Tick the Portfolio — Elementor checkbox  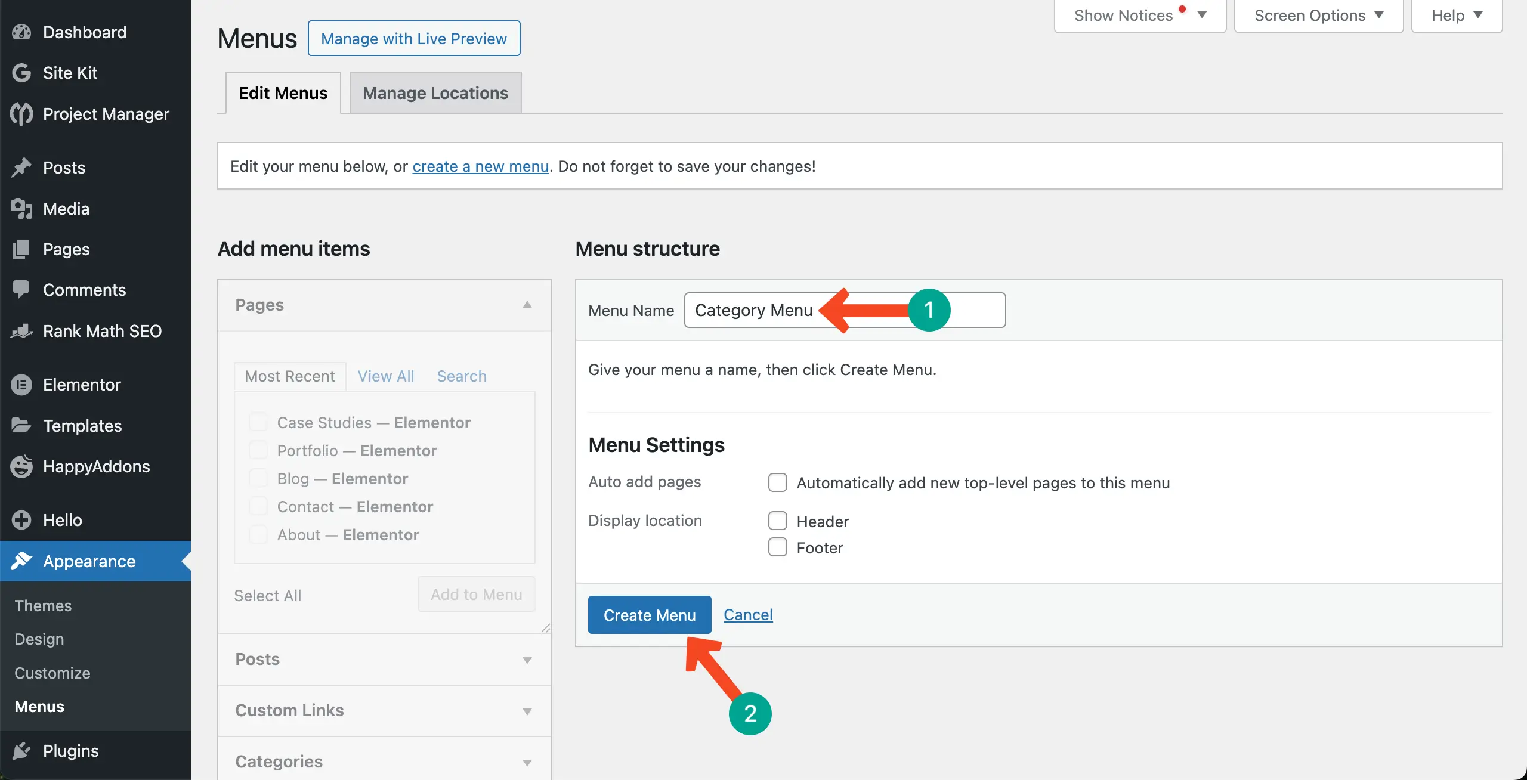[258, 450]
